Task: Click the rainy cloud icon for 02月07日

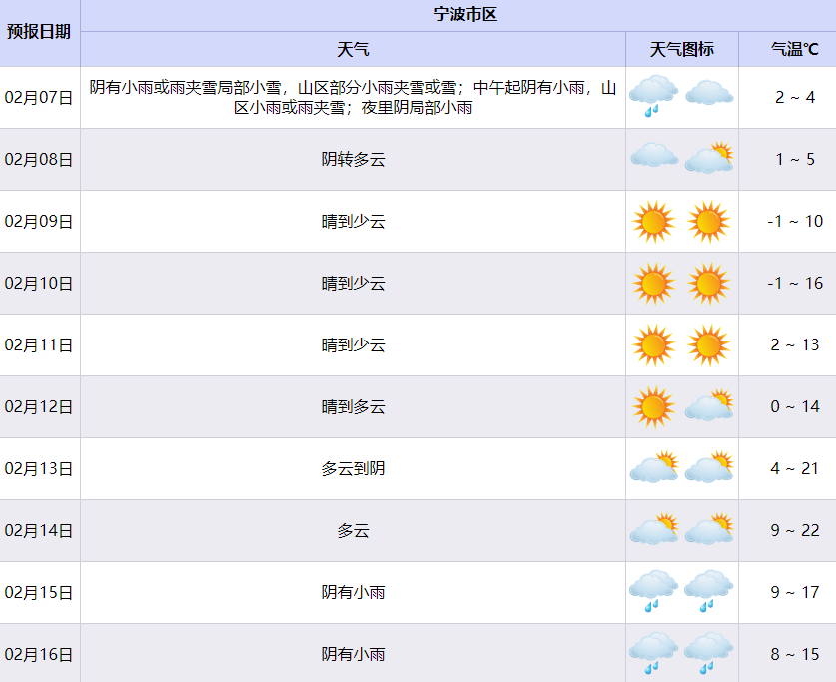Action: pyautogui.click(x=653, y=96)
